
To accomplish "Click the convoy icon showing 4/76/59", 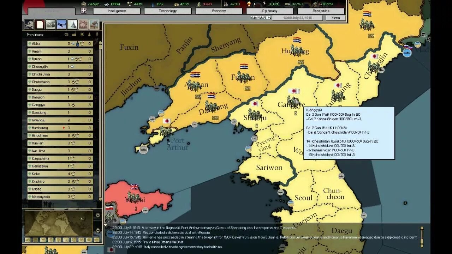I will (x=315, y=4).
